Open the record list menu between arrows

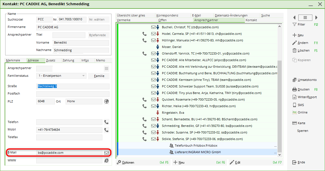(305, 18)
